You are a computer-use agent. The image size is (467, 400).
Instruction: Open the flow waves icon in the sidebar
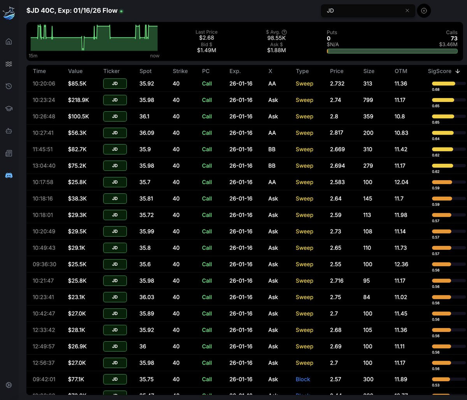pyautogui.click(x=9, y=64)
